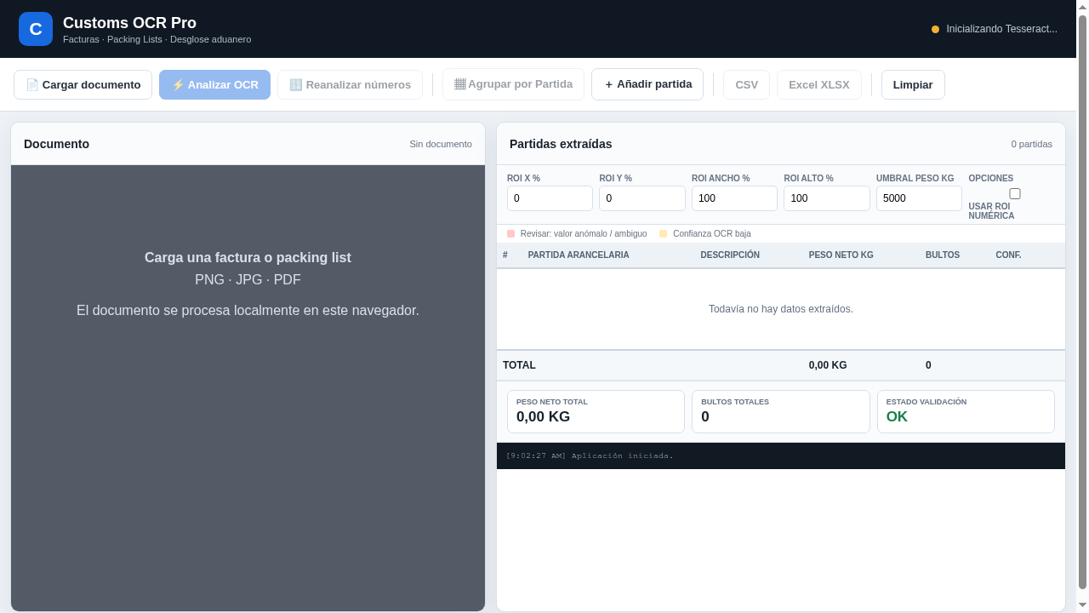This screenshot has width=1089, height=613.
Task: Click the page vertical scrollbar
Action: [1083, 302]
